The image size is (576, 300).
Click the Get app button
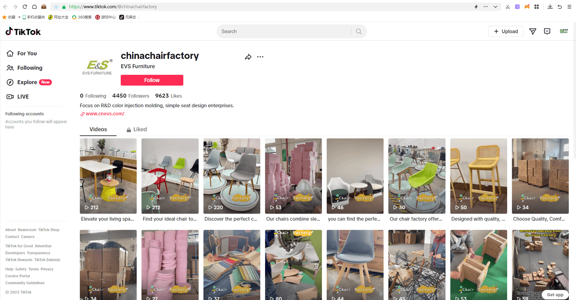tap(555, 295)
